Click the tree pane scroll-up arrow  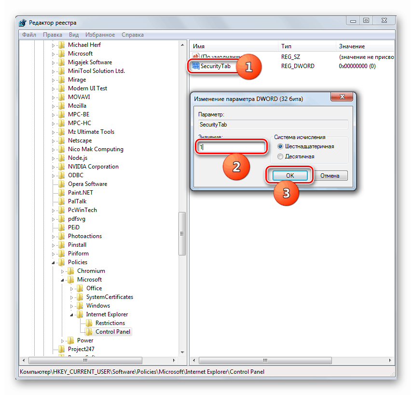coord(182,45)
